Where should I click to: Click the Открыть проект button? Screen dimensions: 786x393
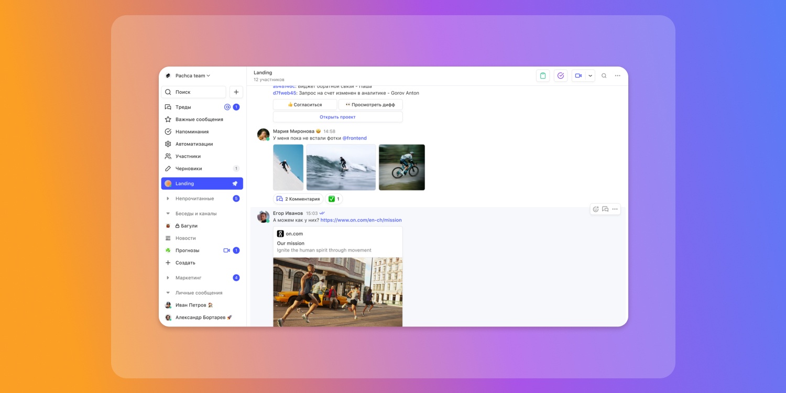pos(337,117)
